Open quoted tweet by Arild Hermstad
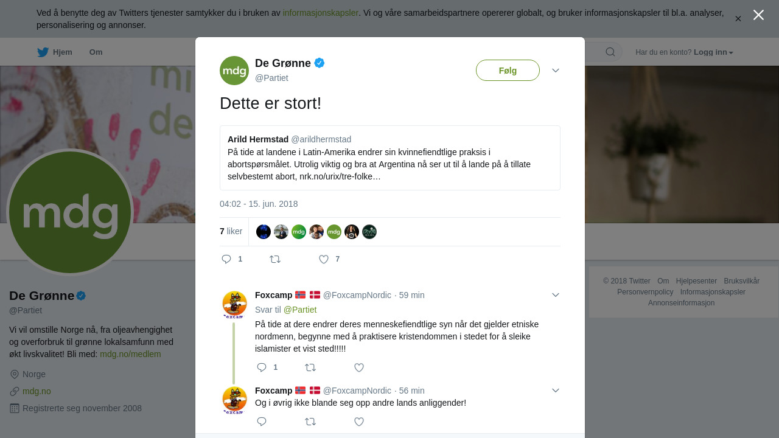The image size is (779, 438). pyautogui.click(x=390, y=158)
